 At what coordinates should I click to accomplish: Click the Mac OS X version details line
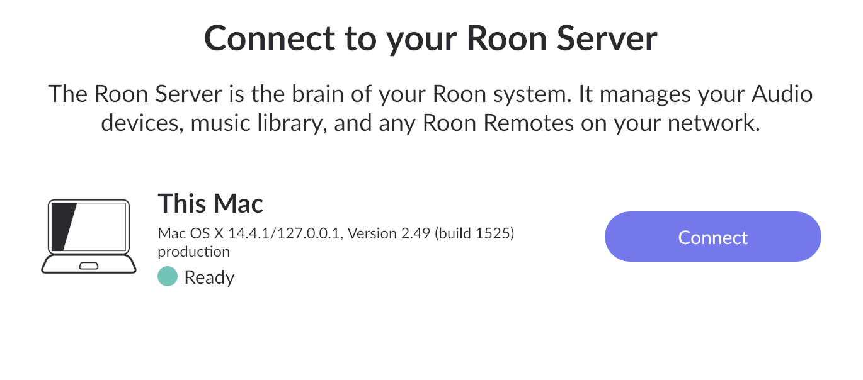click(336, 234)
